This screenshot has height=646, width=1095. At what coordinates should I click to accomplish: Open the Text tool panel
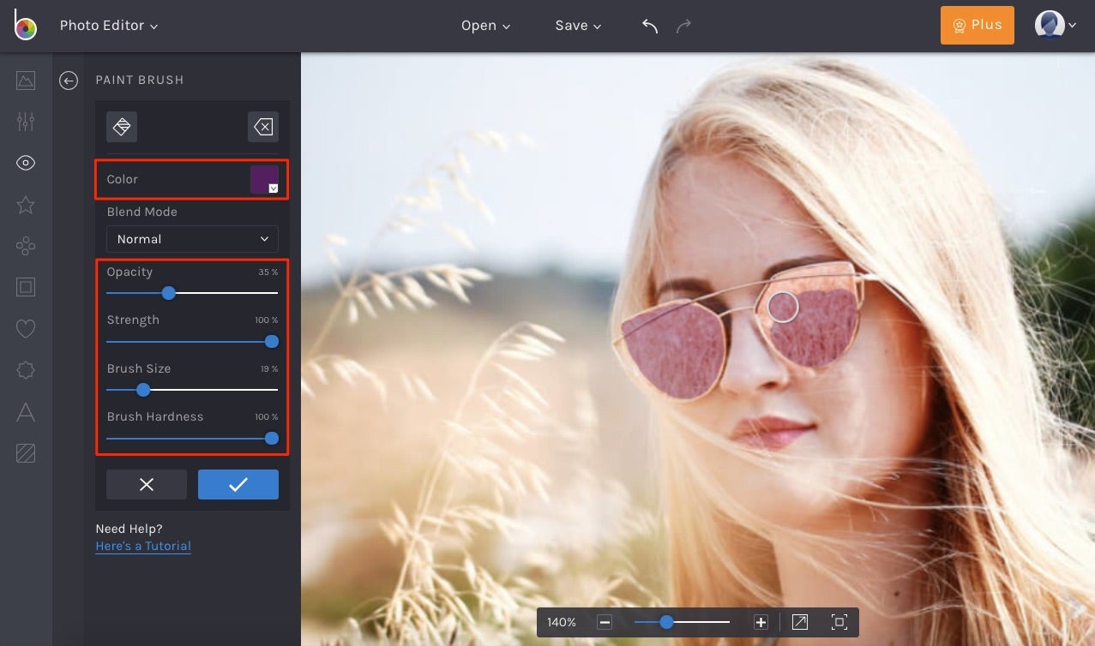pos(25,412)
